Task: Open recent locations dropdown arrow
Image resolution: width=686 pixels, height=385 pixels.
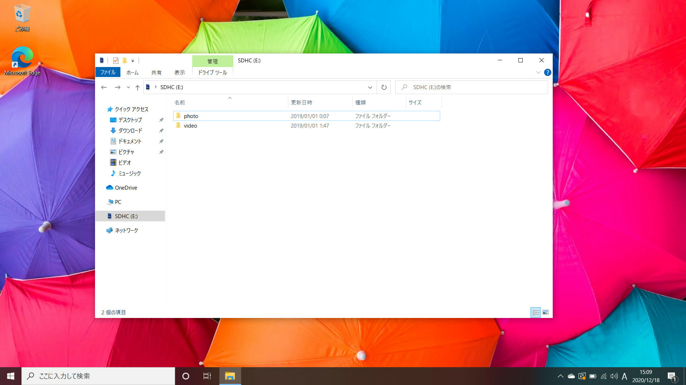Action: 128,87
